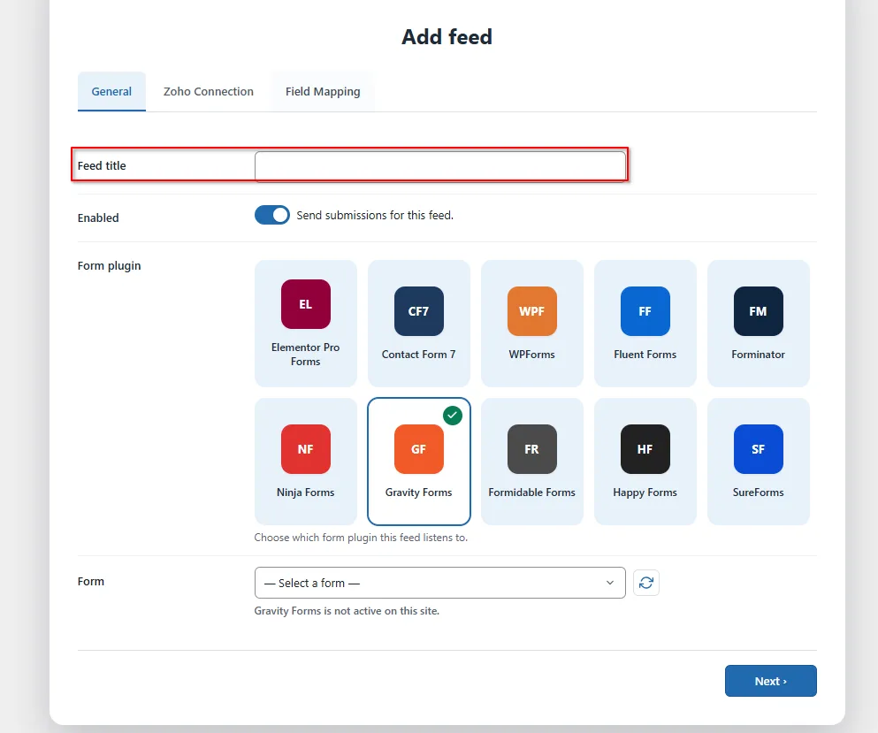This screenshot has width=878, height=733.
Task: Click the Forminator label text
Action: [758, 355]
